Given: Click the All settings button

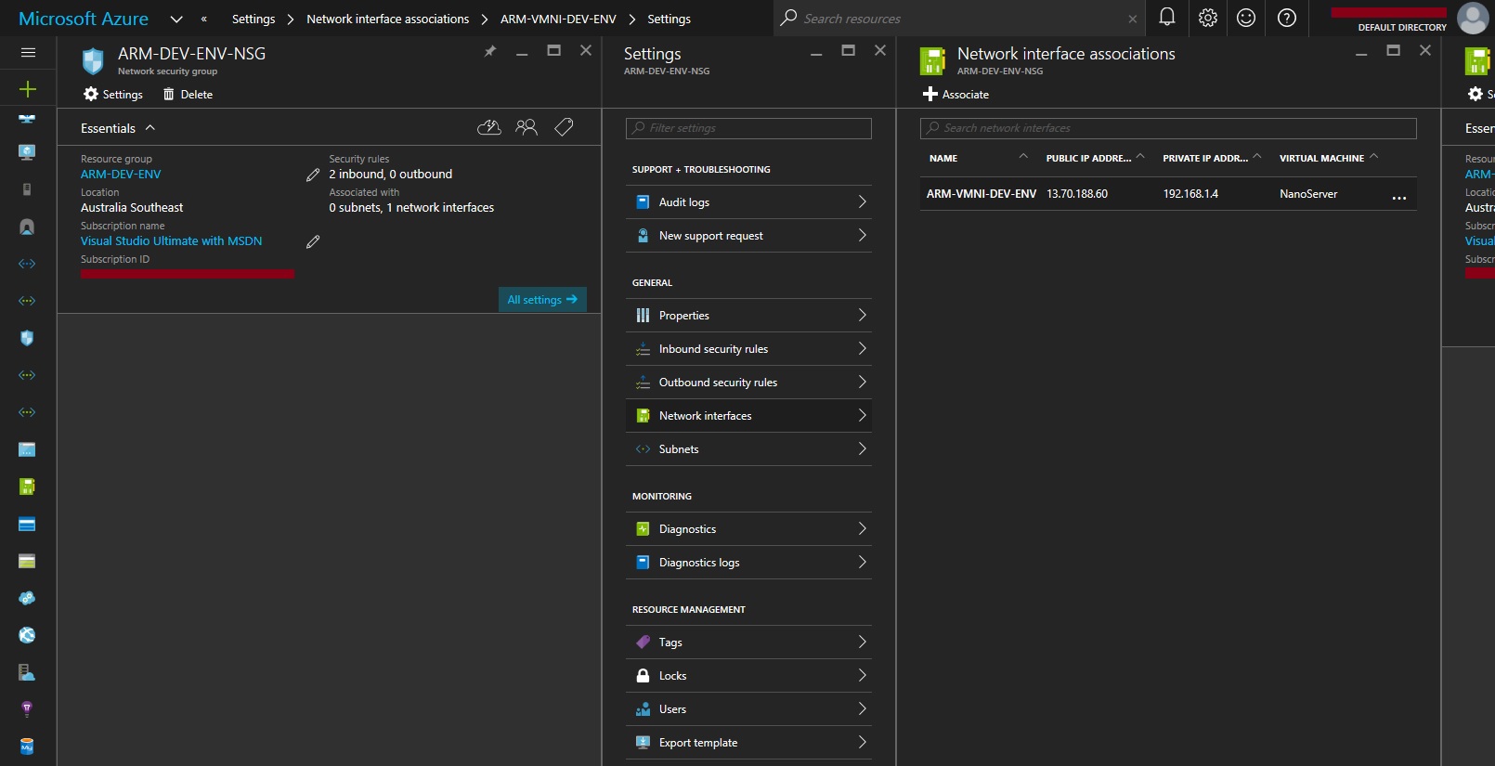Looking at the screenshot, I should 542,300.
